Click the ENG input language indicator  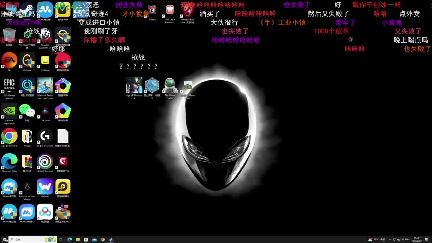407,240
